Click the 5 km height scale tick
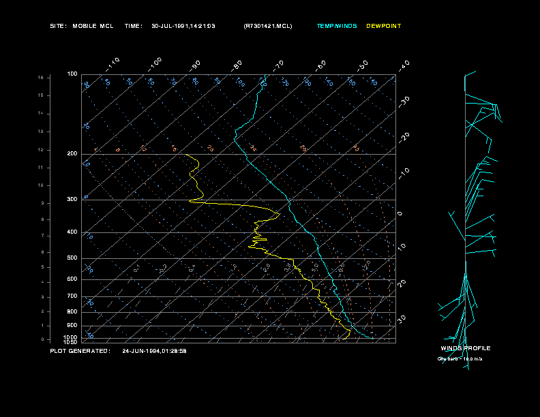Viewport: 540px width, 417px height. [42, 267]
